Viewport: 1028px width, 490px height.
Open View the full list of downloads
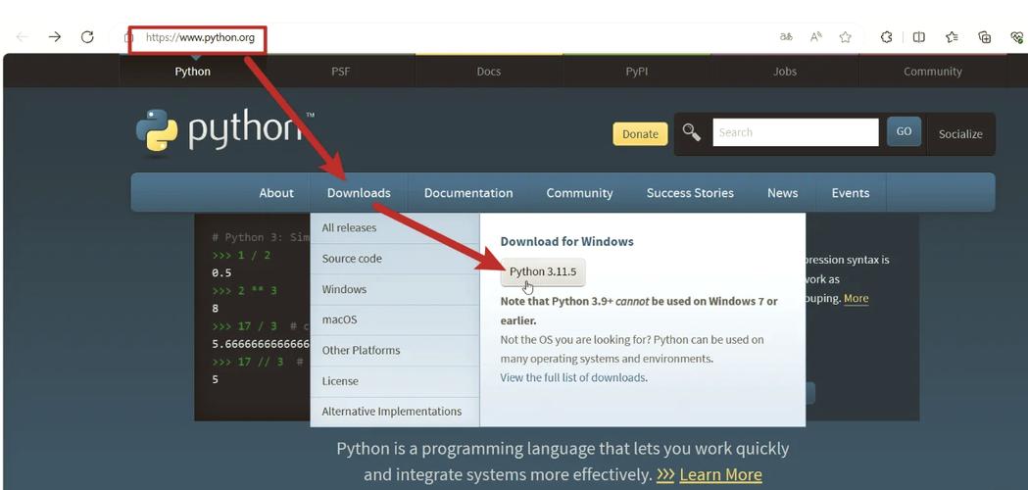pyautogui.click(x=573, y=378)
